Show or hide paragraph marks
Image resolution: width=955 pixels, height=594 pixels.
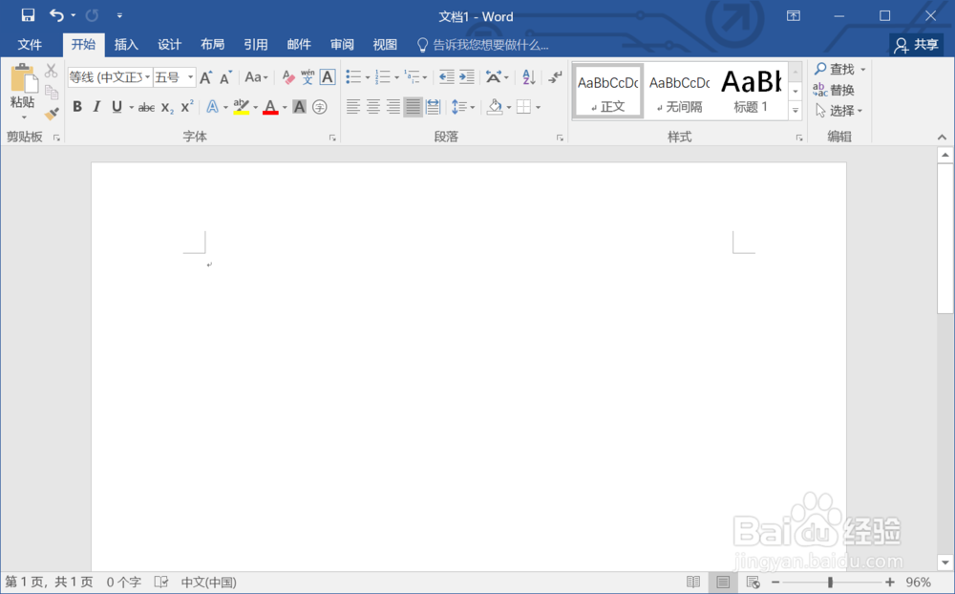[555, 77]
